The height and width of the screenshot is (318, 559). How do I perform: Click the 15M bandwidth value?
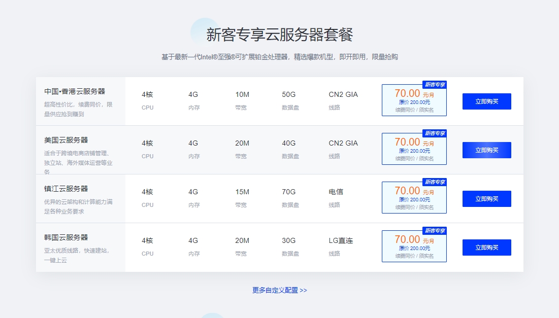tap(242, 192)
